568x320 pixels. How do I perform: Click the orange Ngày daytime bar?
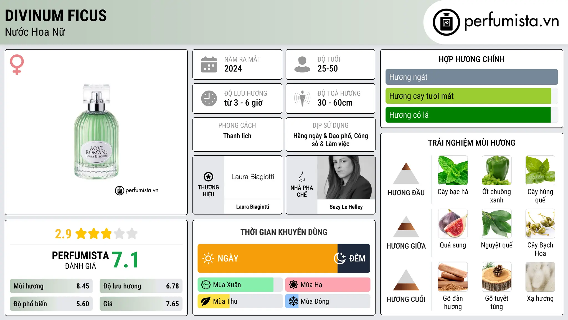267,258
